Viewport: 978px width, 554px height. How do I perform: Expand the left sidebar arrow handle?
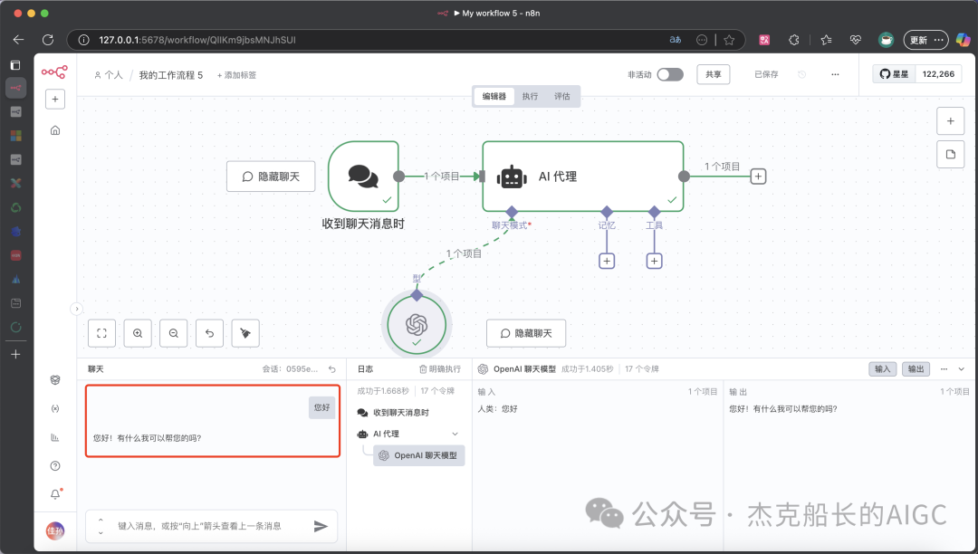[x=76, y=309]
